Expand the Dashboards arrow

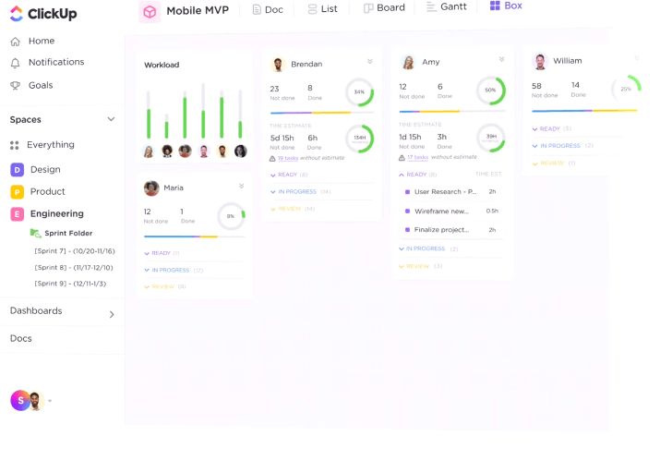[x=112, y=315]
